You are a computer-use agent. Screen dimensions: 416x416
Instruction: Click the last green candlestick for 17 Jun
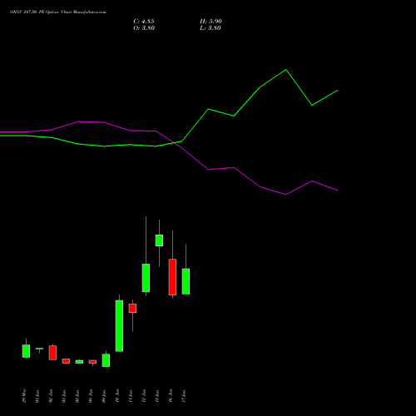click(186, 281)
